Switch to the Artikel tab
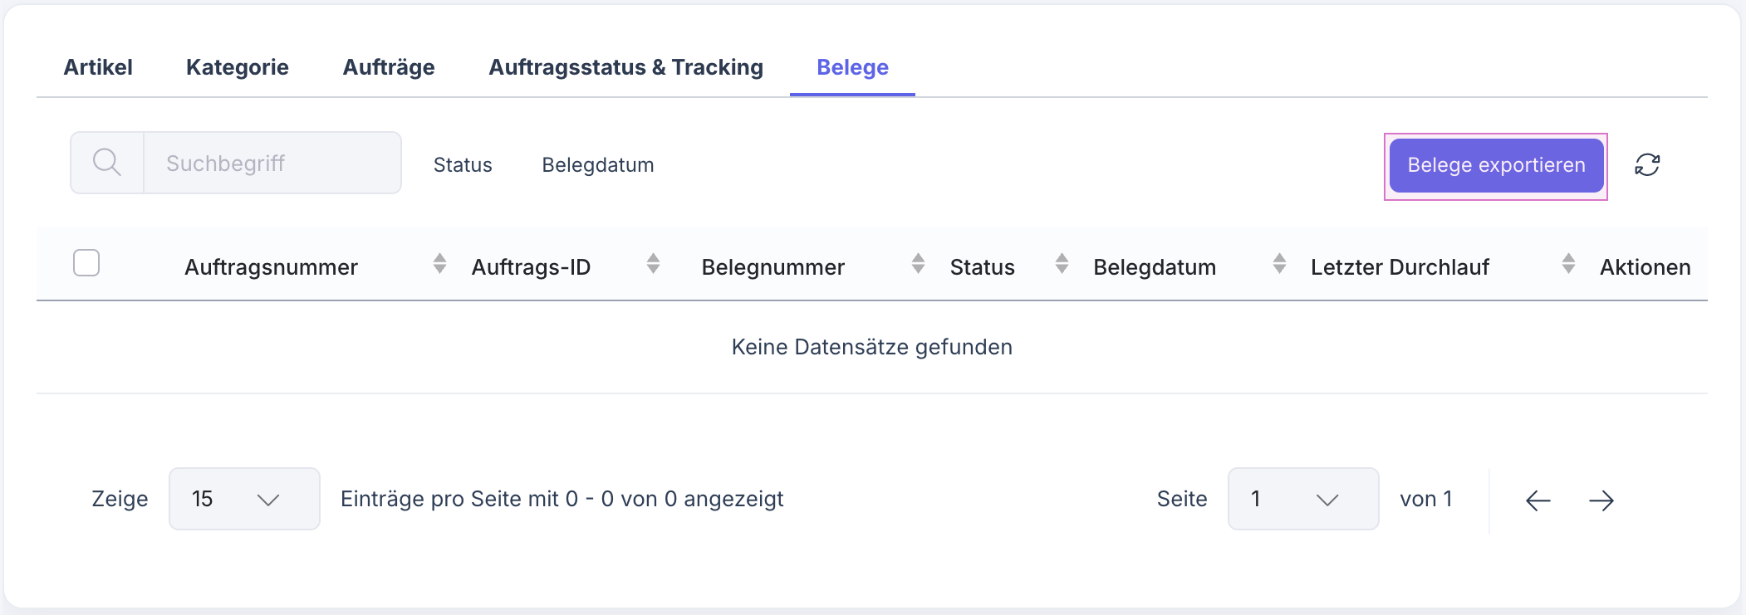Image resolution: width=1746 pixels, height=615 pixels. tap(98, 67)
